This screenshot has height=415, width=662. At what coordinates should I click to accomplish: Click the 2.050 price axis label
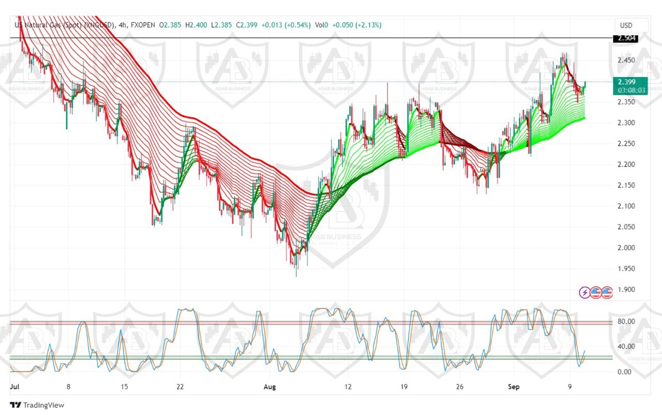627,227
